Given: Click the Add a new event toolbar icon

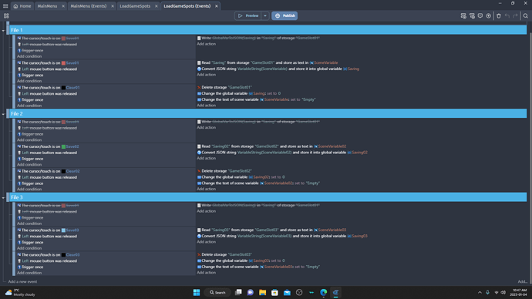Looking at the screenshot, I should point(463,16).
